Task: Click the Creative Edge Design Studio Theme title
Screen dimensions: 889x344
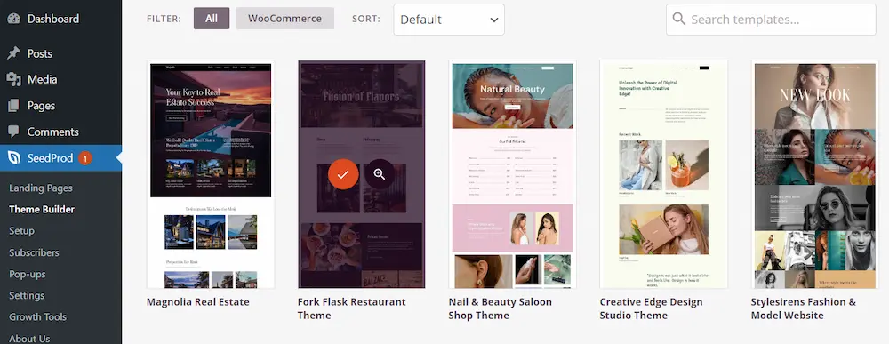Action: point(651,308)
